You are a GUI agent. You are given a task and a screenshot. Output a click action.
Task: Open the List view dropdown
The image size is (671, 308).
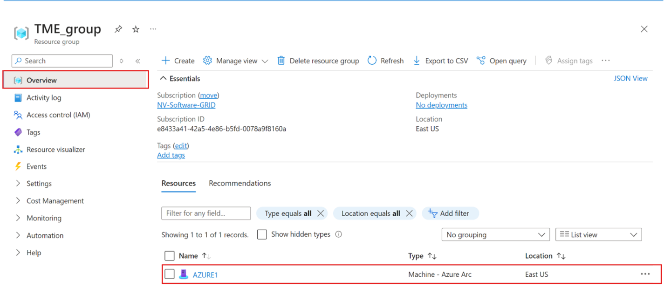tap(598, 235)
